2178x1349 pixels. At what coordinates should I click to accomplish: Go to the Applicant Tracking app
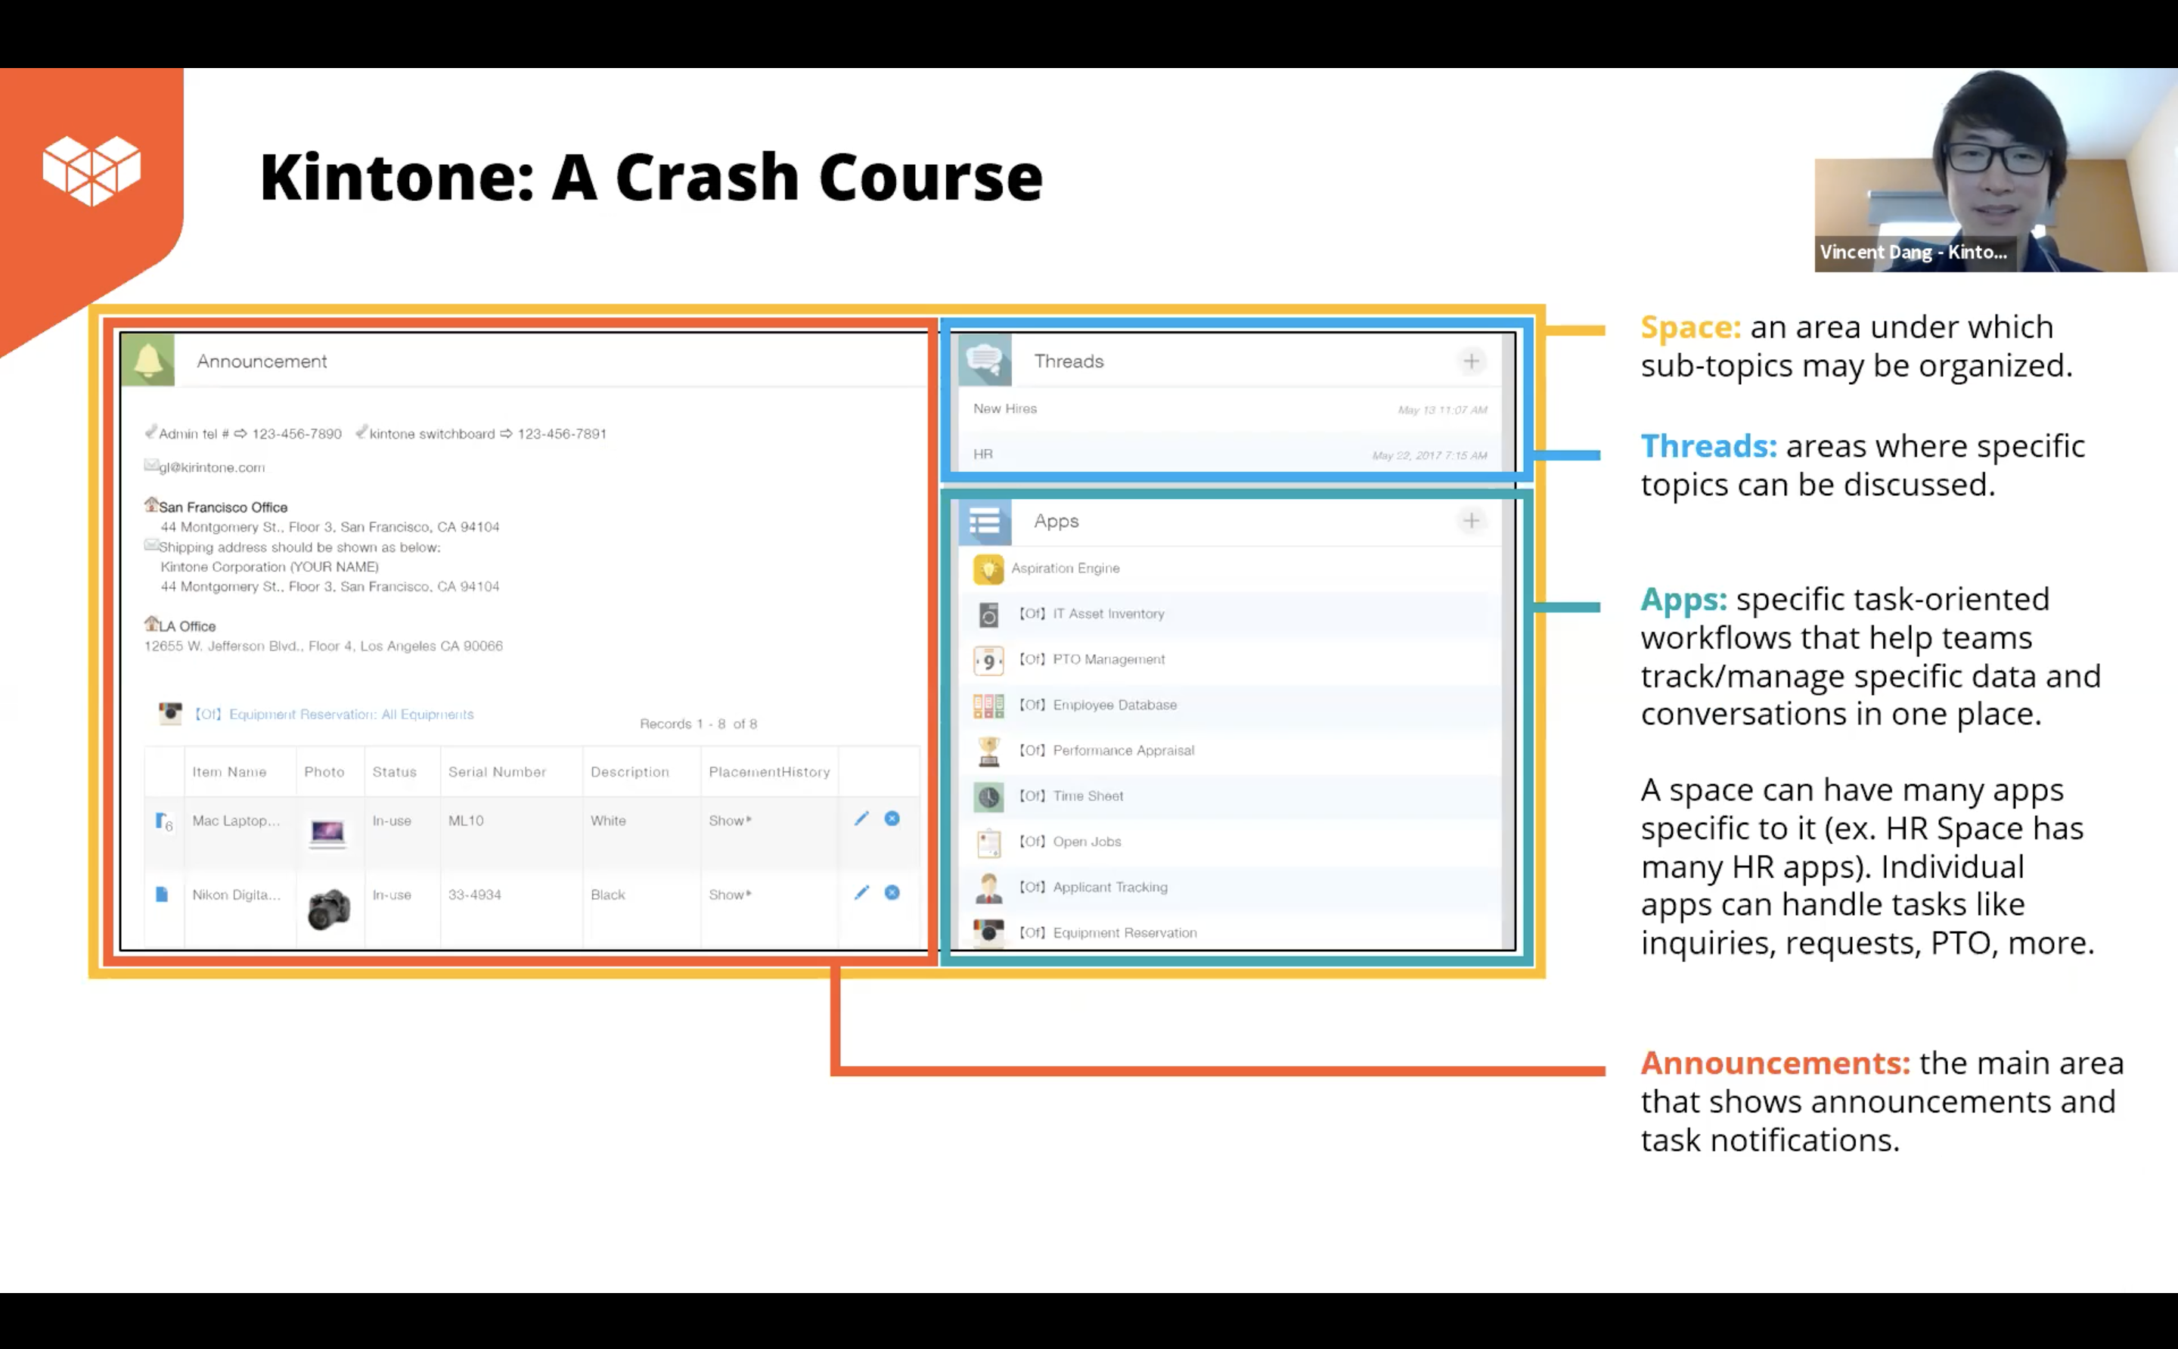tap(1093, 887)
